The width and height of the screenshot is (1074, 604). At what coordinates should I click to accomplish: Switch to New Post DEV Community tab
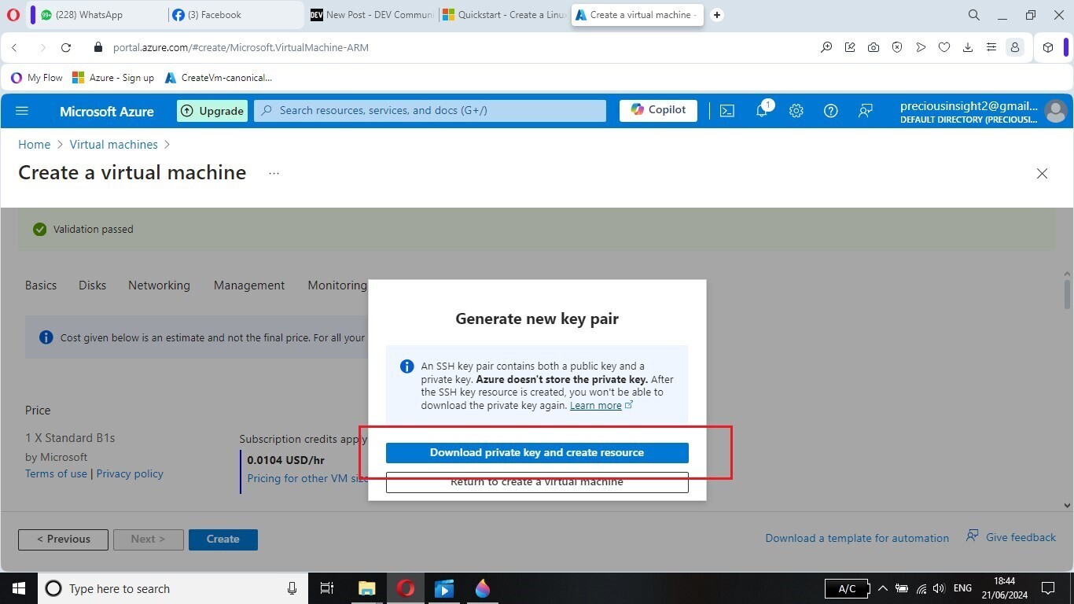click(372, 15)
